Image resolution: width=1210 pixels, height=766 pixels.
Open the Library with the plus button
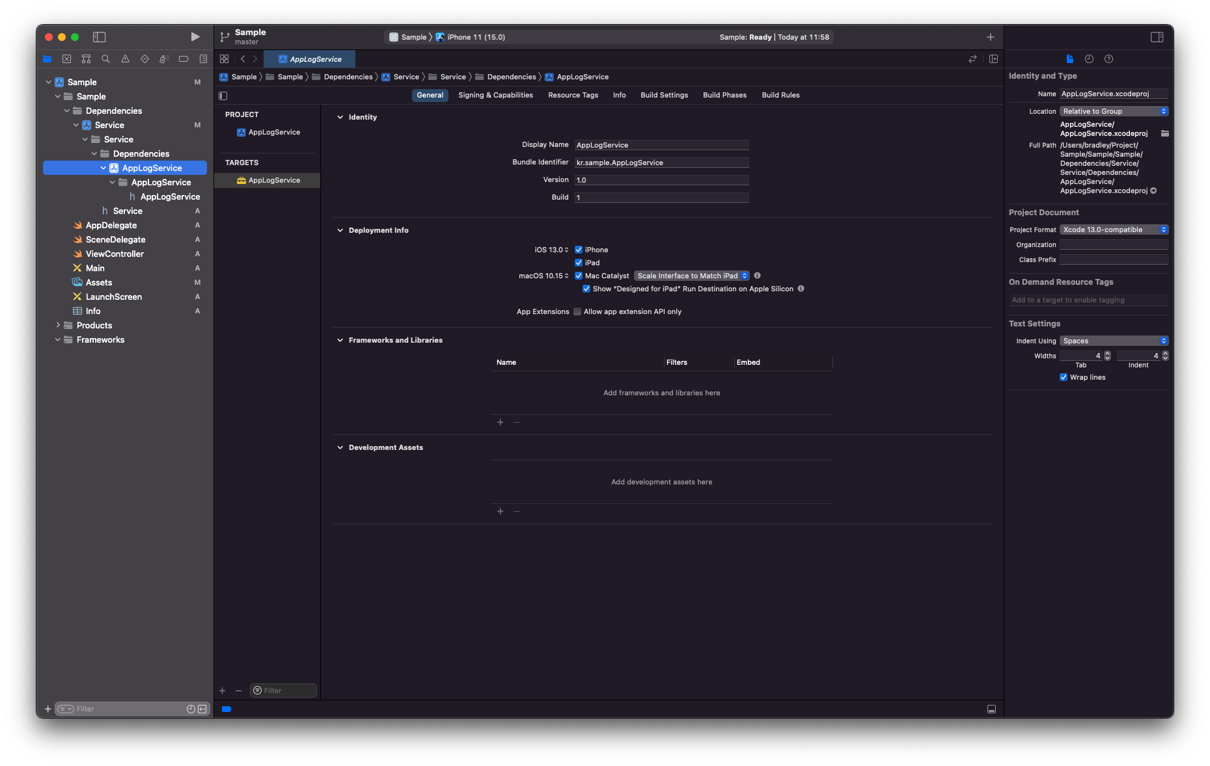pyautogui.click(x=990, y=37)
